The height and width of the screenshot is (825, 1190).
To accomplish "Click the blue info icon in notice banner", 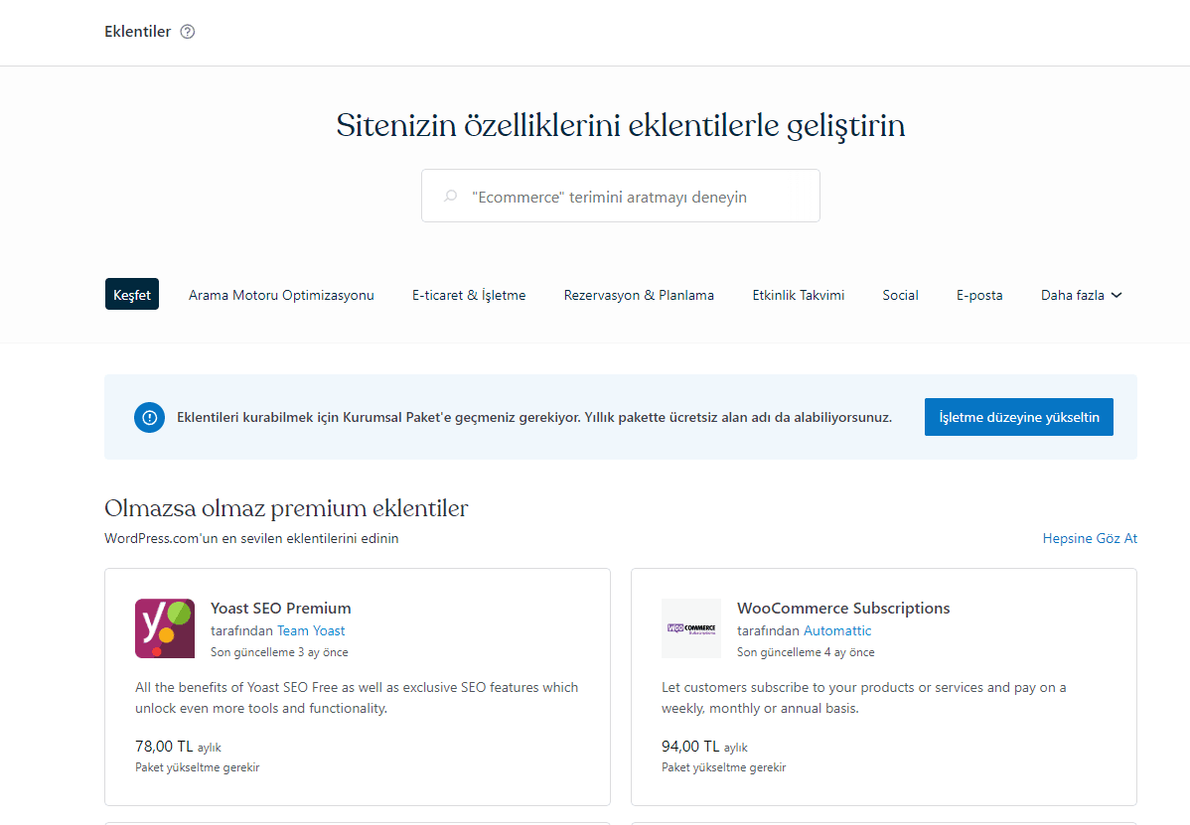I will pos(149,417).
